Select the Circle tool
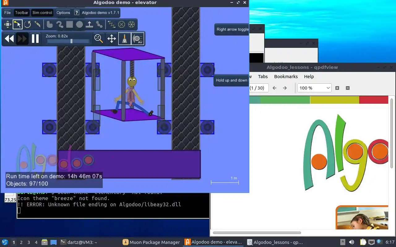Screen dimensions: 396x247 (x=80, y=24)
